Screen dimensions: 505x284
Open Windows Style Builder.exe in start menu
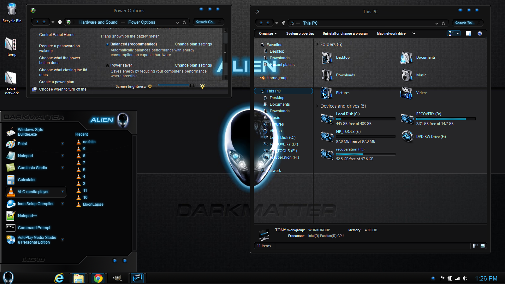(30, 132)
